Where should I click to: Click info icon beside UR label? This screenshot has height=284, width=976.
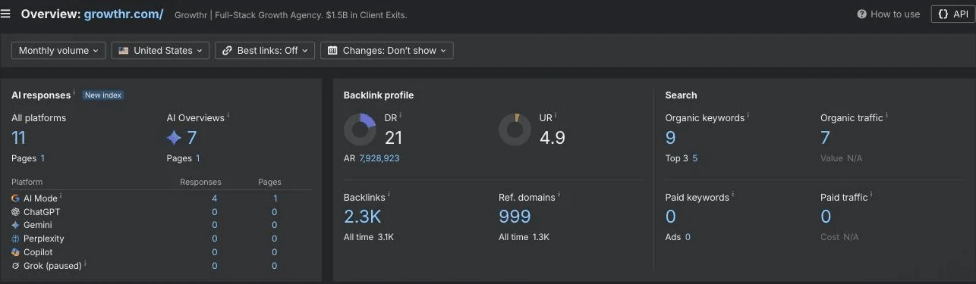556,116
